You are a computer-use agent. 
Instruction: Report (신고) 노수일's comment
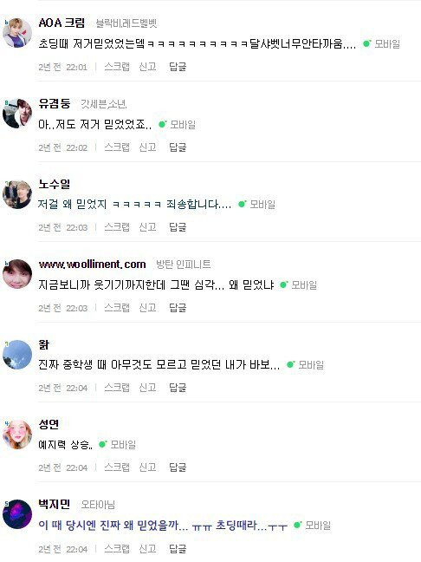(x=147, y=227)
